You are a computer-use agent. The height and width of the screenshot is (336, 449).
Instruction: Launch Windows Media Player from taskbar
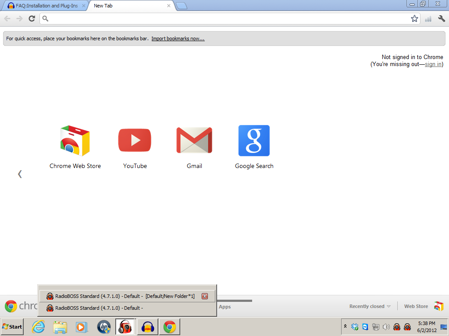(x=82, y=327)
